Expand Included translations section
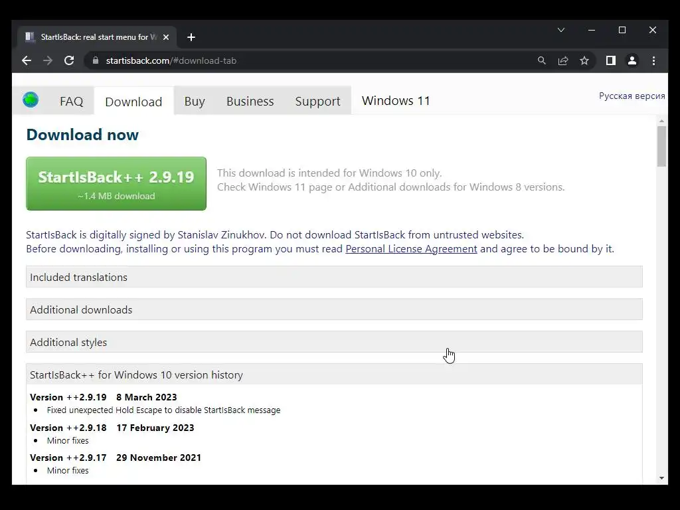 pos(334,277)
